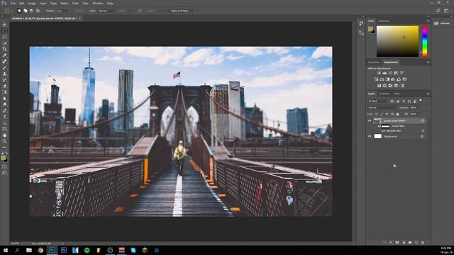Toggle lock image pixels brush icon
Screen dimensions: 454x255
click(382, 114)
